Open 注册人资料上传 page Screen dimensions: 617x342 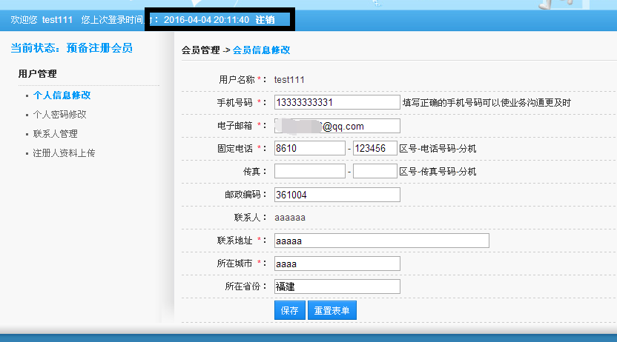64,152
